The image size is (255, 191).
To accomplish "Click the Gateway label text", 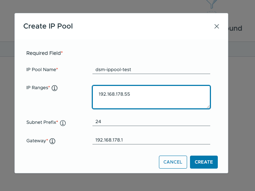I will point(36,141).
